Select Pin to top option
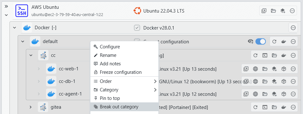 coord(124,98)
